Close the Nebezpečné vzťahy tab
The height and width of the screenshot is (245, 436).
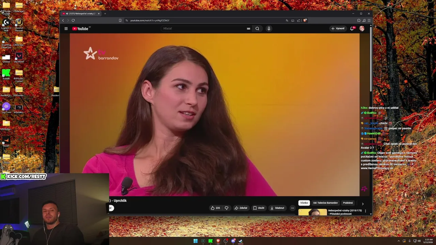point(99,14)
